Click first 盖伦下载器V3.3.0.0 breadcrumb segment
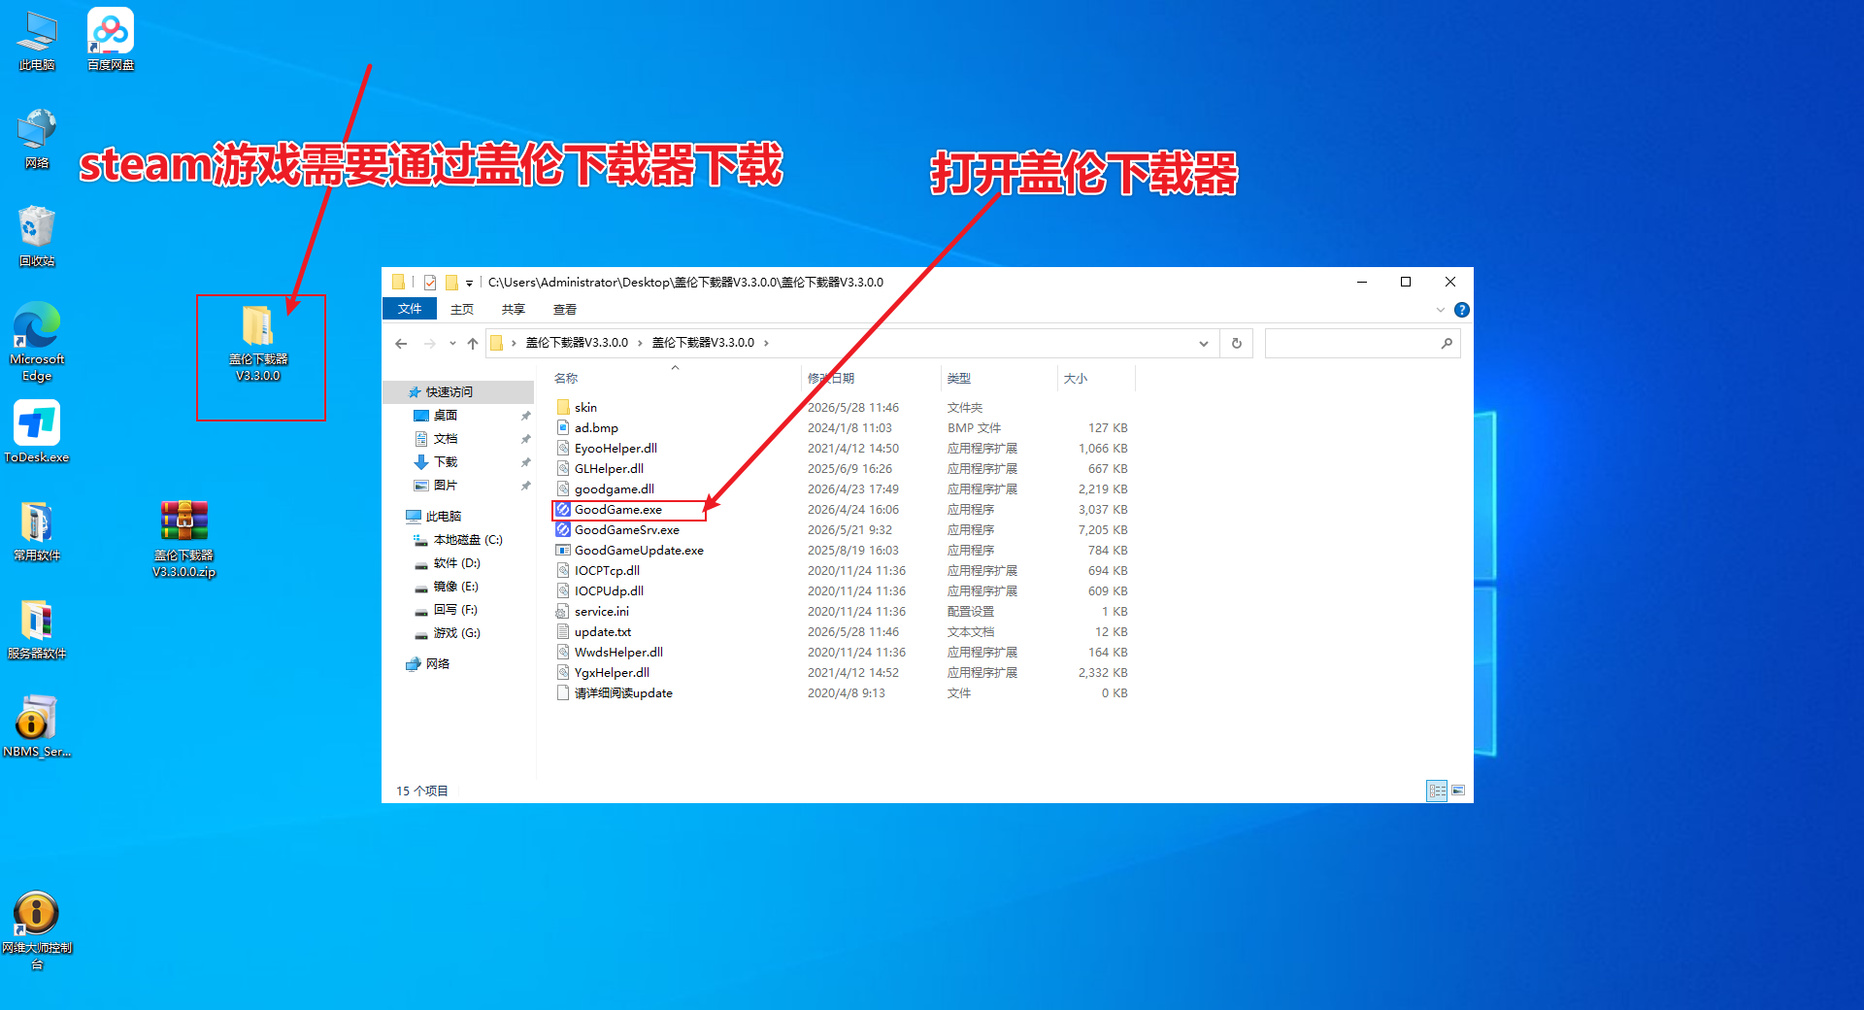1864x1010 pixels. tap(577, 343)
